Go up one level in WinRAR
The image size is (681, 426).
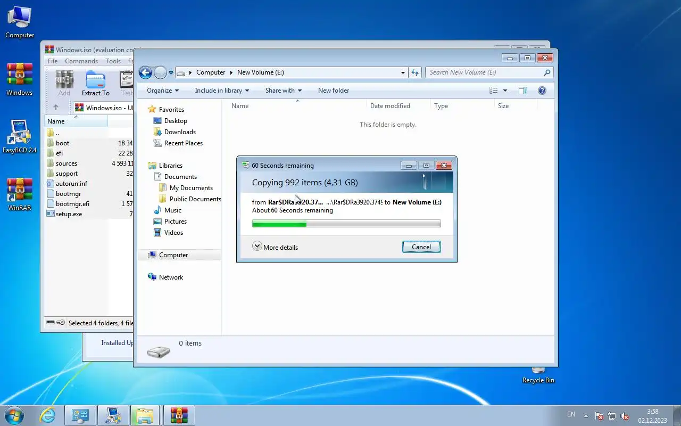coord(56,108)
